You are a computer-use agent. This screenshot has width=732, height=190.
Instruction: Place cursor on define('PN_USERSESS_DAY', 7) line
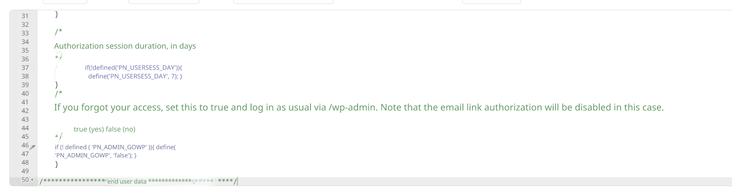click(135, 76)
